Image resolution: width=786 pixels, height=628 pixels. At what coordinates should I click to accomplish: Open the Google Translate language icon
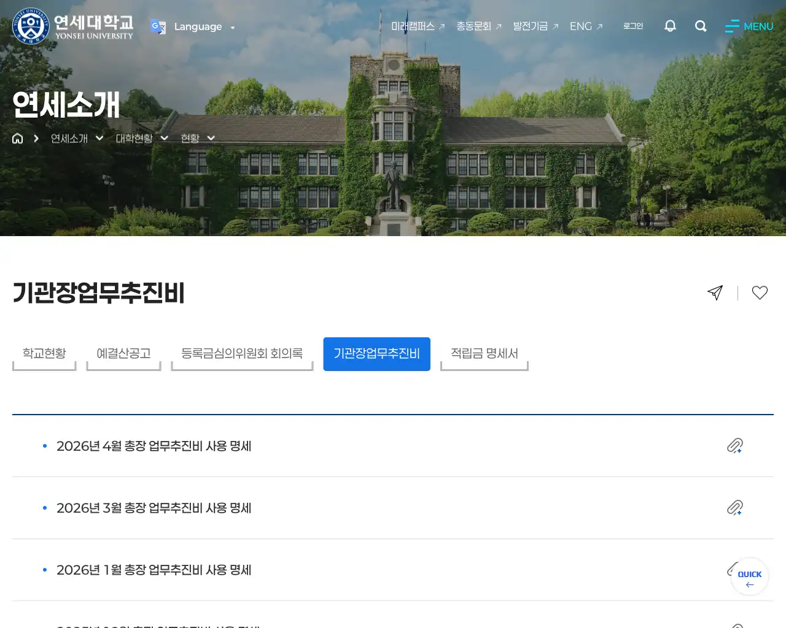click(158, 26)
